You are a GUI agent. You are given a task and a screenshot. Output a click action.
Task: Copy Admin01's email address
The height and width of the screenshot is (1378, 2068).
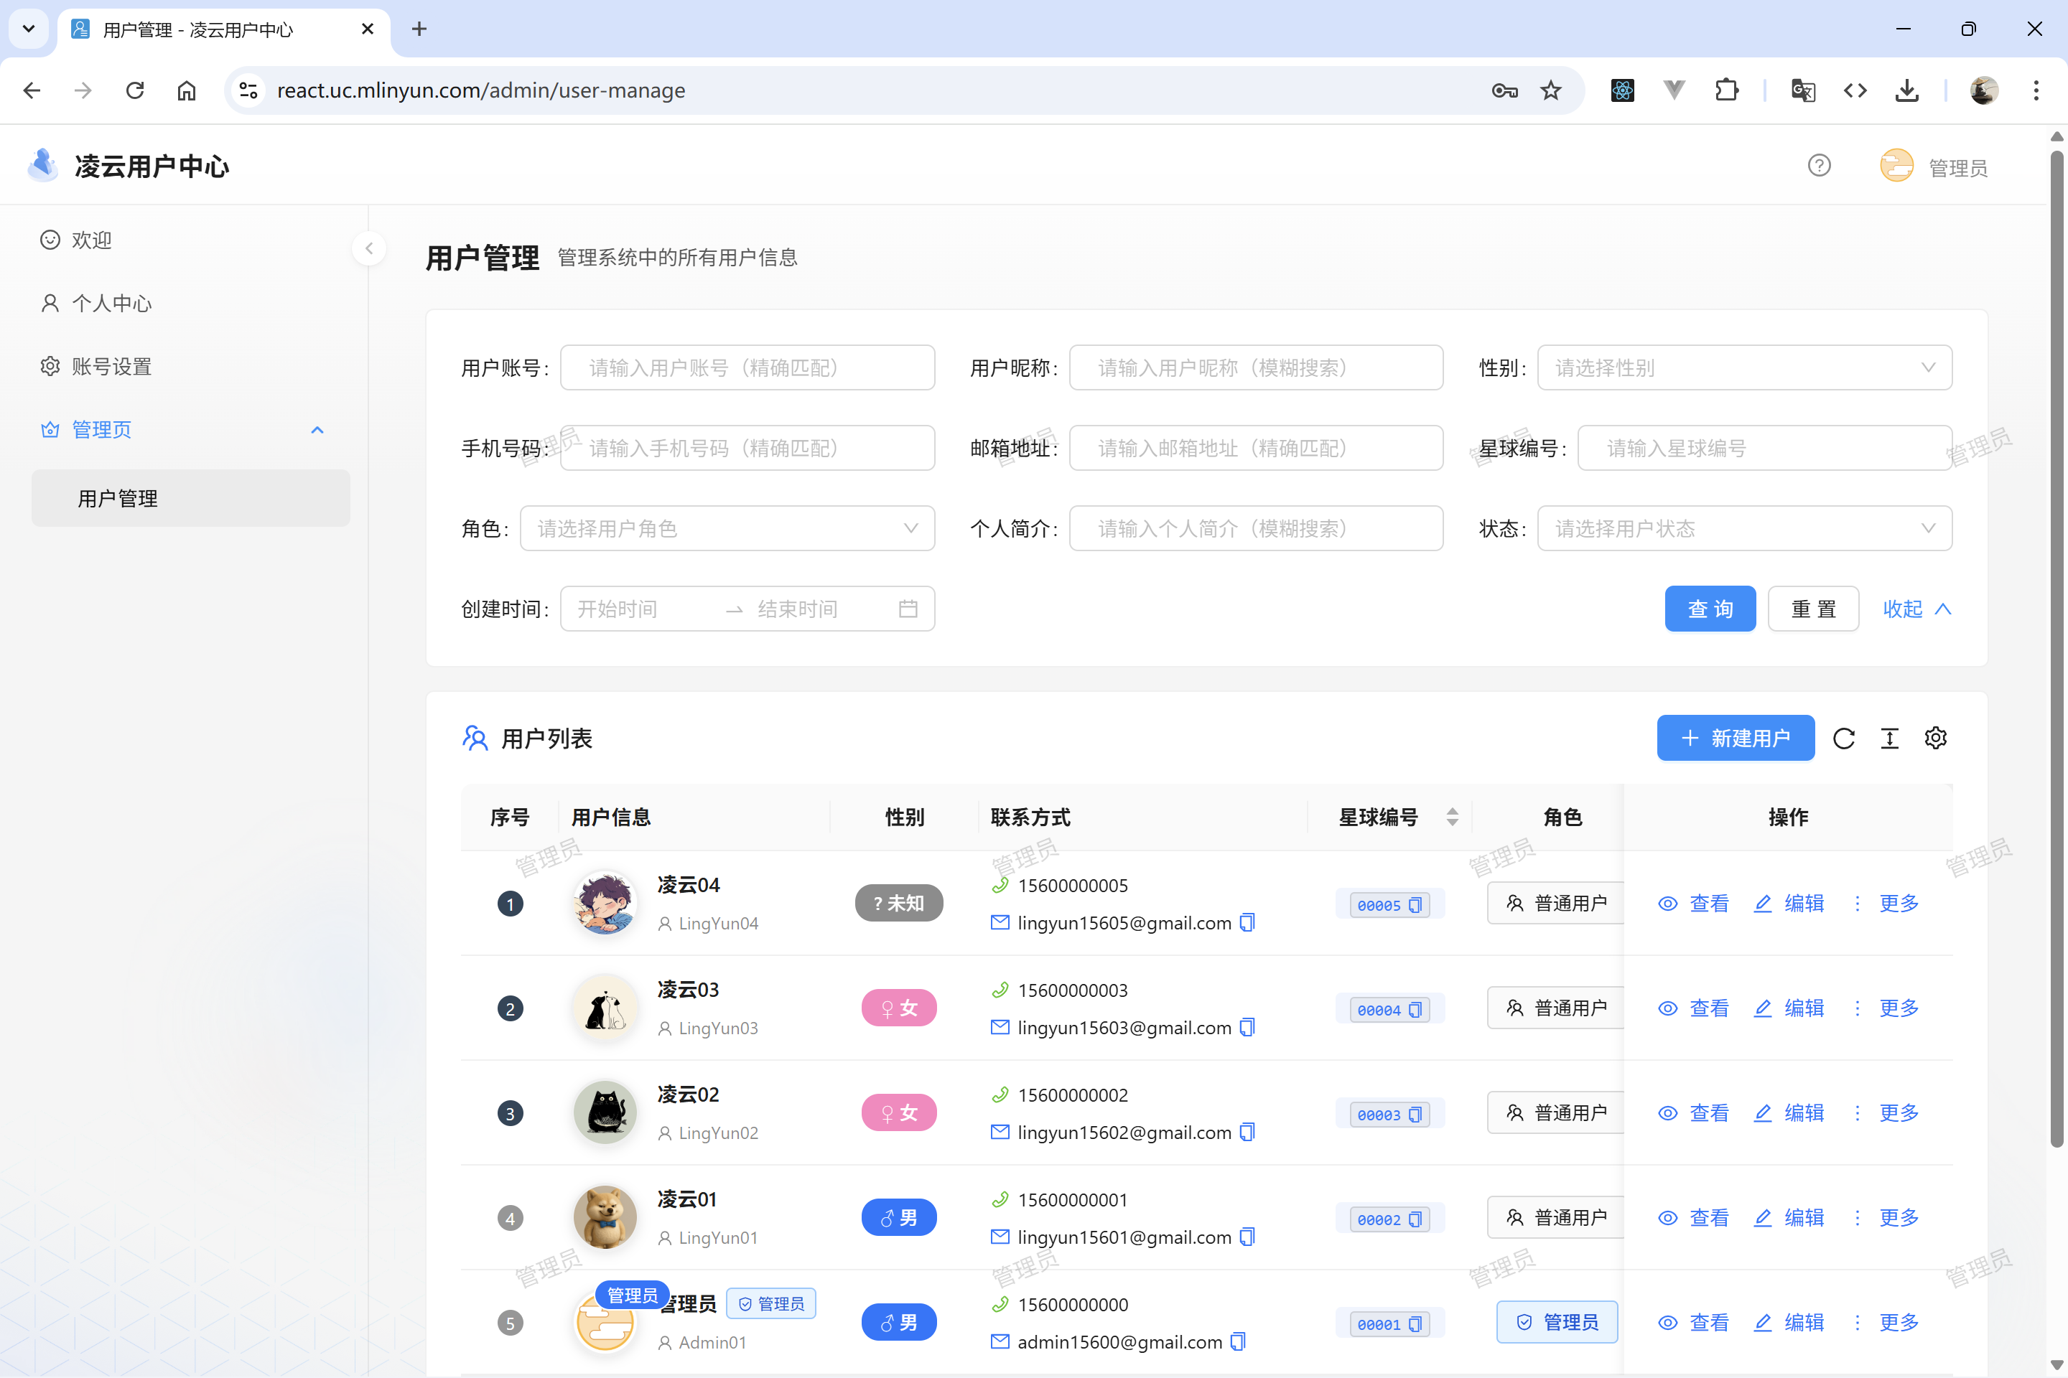point(1239,1342)
